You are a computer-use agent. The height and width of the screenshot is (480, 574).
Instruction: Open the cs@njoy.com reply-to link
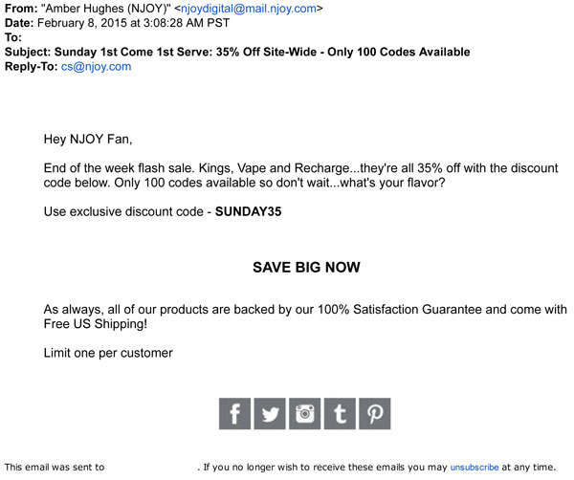click(x=96, y=67)
